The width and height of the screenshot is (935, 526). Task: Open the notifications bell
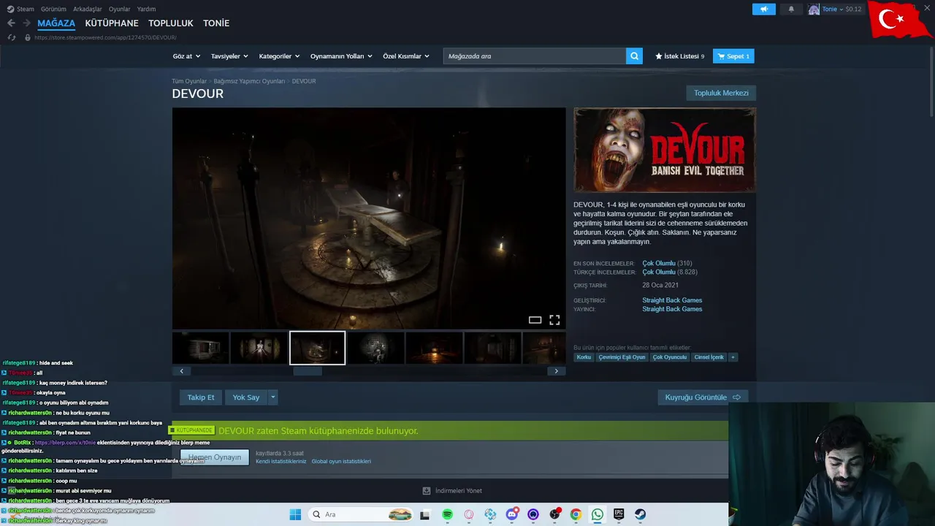tap(791, 9)
